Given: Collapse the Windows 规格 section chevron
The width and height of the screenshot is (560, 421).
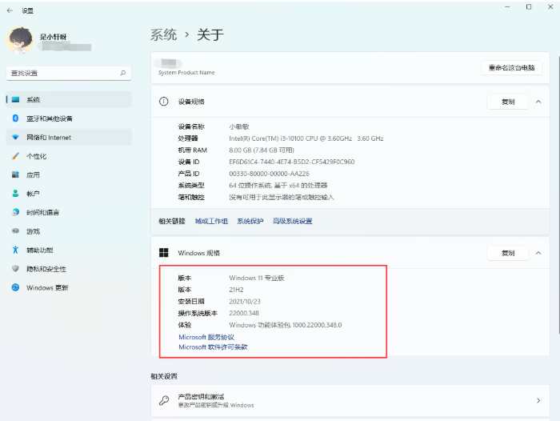Looking at the screenshot, I should click(x=538, y=253).
